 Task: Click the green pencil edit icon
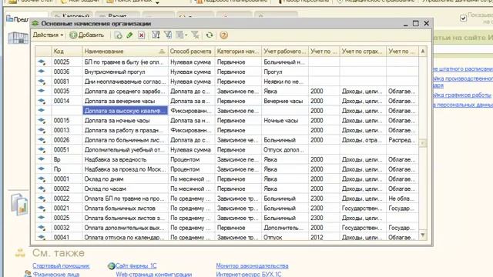(x=129, y=35)
